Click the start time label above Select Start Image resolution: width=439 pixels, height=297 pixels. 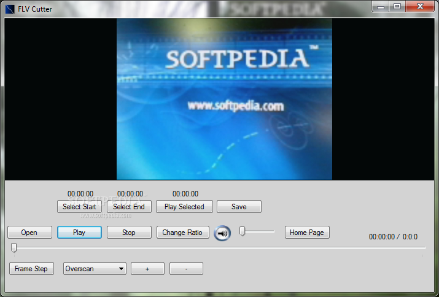coord(80,194)
